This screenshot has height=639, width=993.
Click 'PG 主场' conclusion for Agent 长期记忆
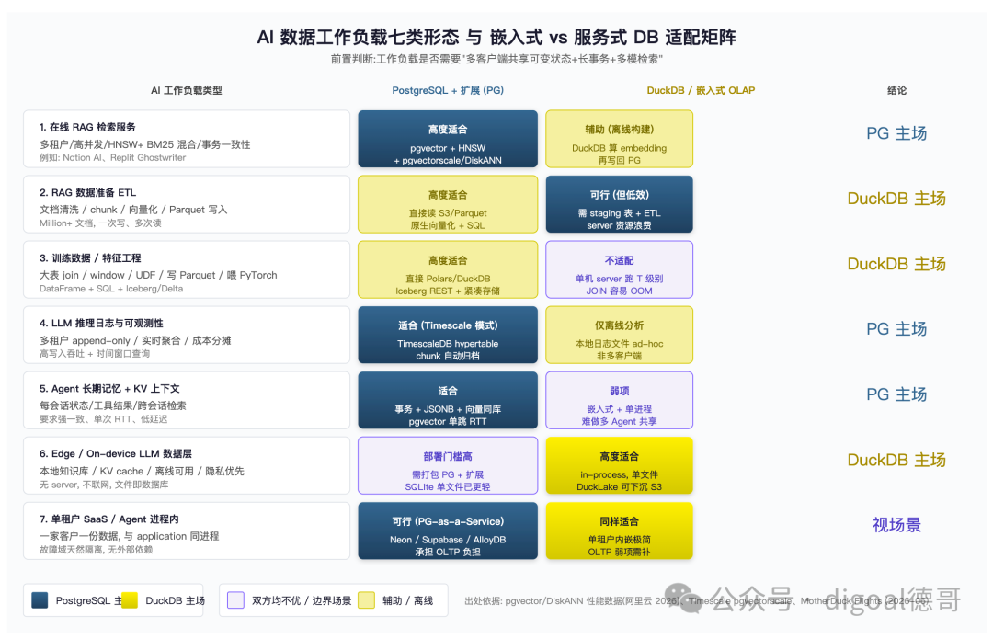(896, 394)
